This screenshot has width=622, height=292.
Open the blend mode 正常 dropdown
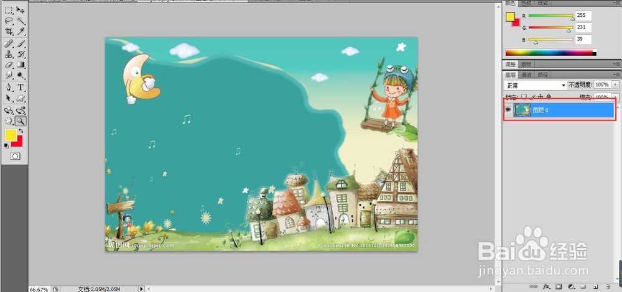pos(535,85)
